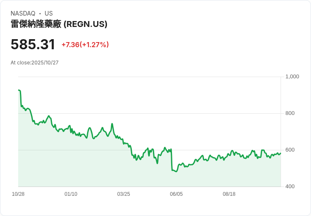Click the At close 2025/10/27 date text

(x=35, y=63)
